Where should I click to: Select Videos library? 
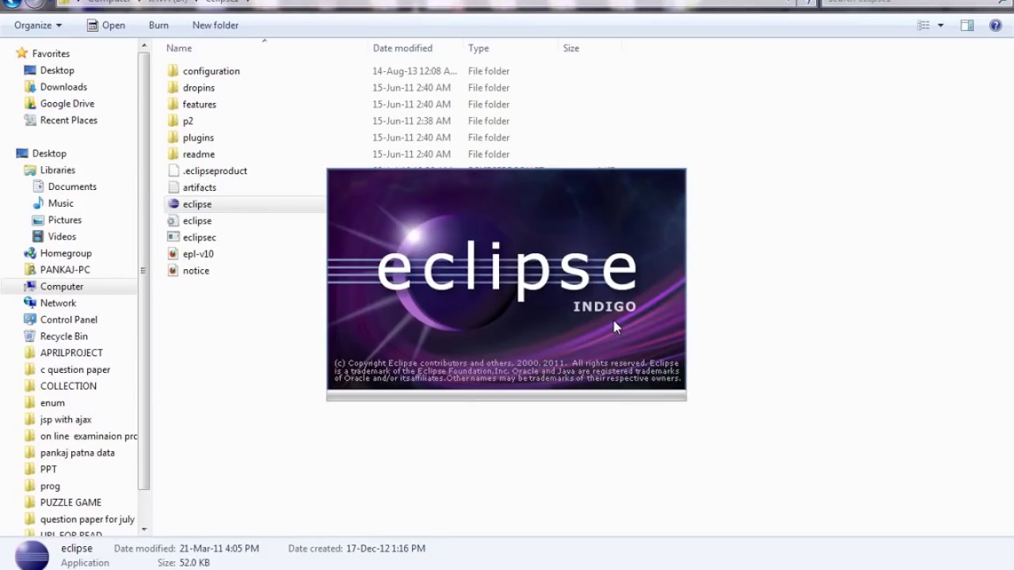62,237
